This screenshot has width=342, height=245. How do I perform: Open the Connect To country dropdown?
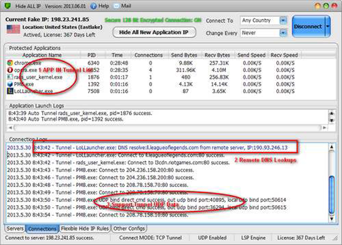283,21
